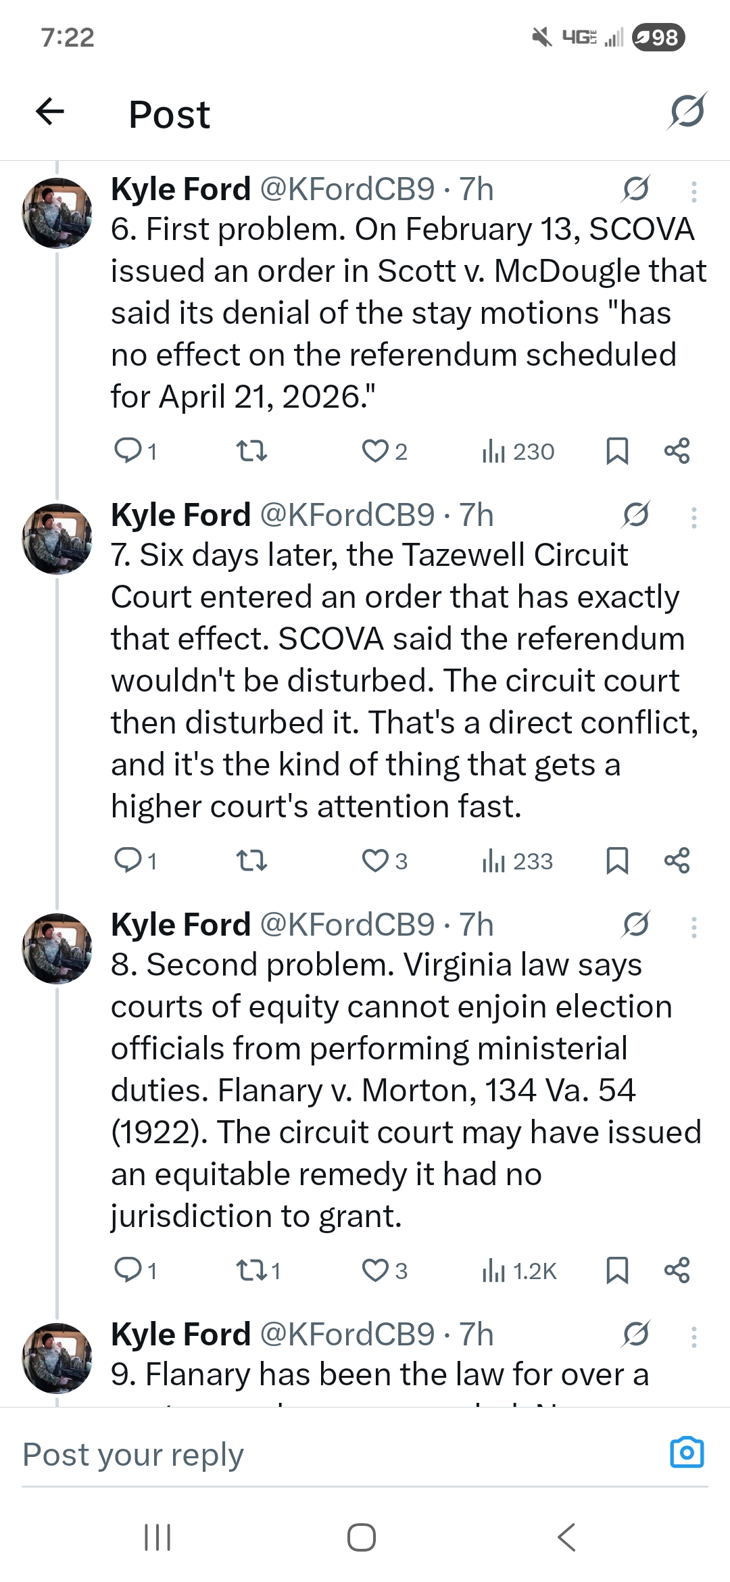The height and width of the screenshot is (1582, 730).
Task: Expand overflow menu on post 8
Action: pyautogui.click(x=693, y=928)
